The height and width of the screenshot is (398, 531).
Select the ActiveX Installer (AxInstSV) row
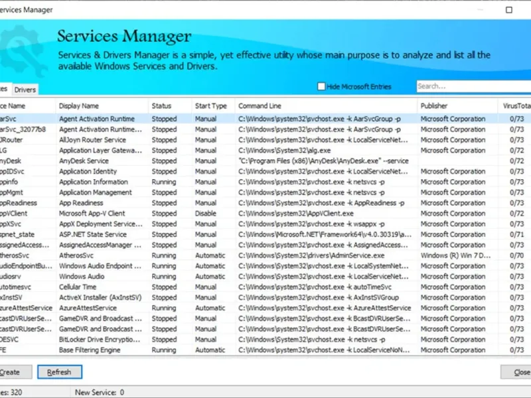pos(265,297)
